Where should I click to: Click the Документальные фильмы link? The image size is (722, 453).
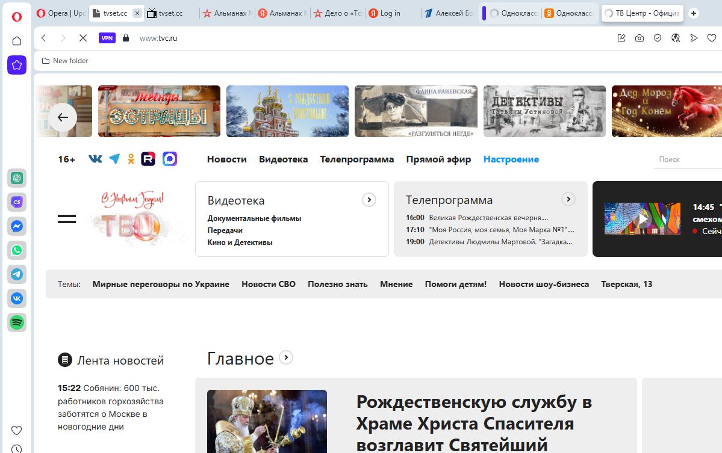[254, 218]
